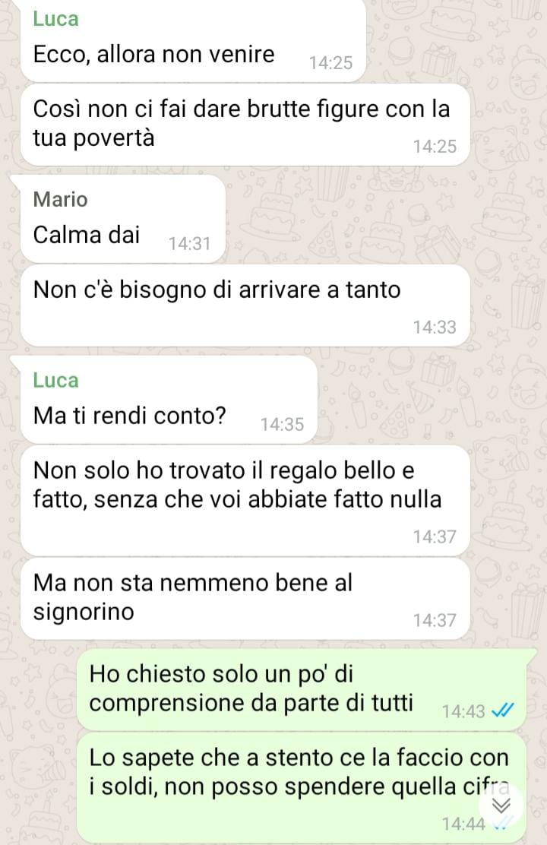Tap message 'Non solo ho trovato il regalo'
This screenshot has width=547, height=845.
245,500
